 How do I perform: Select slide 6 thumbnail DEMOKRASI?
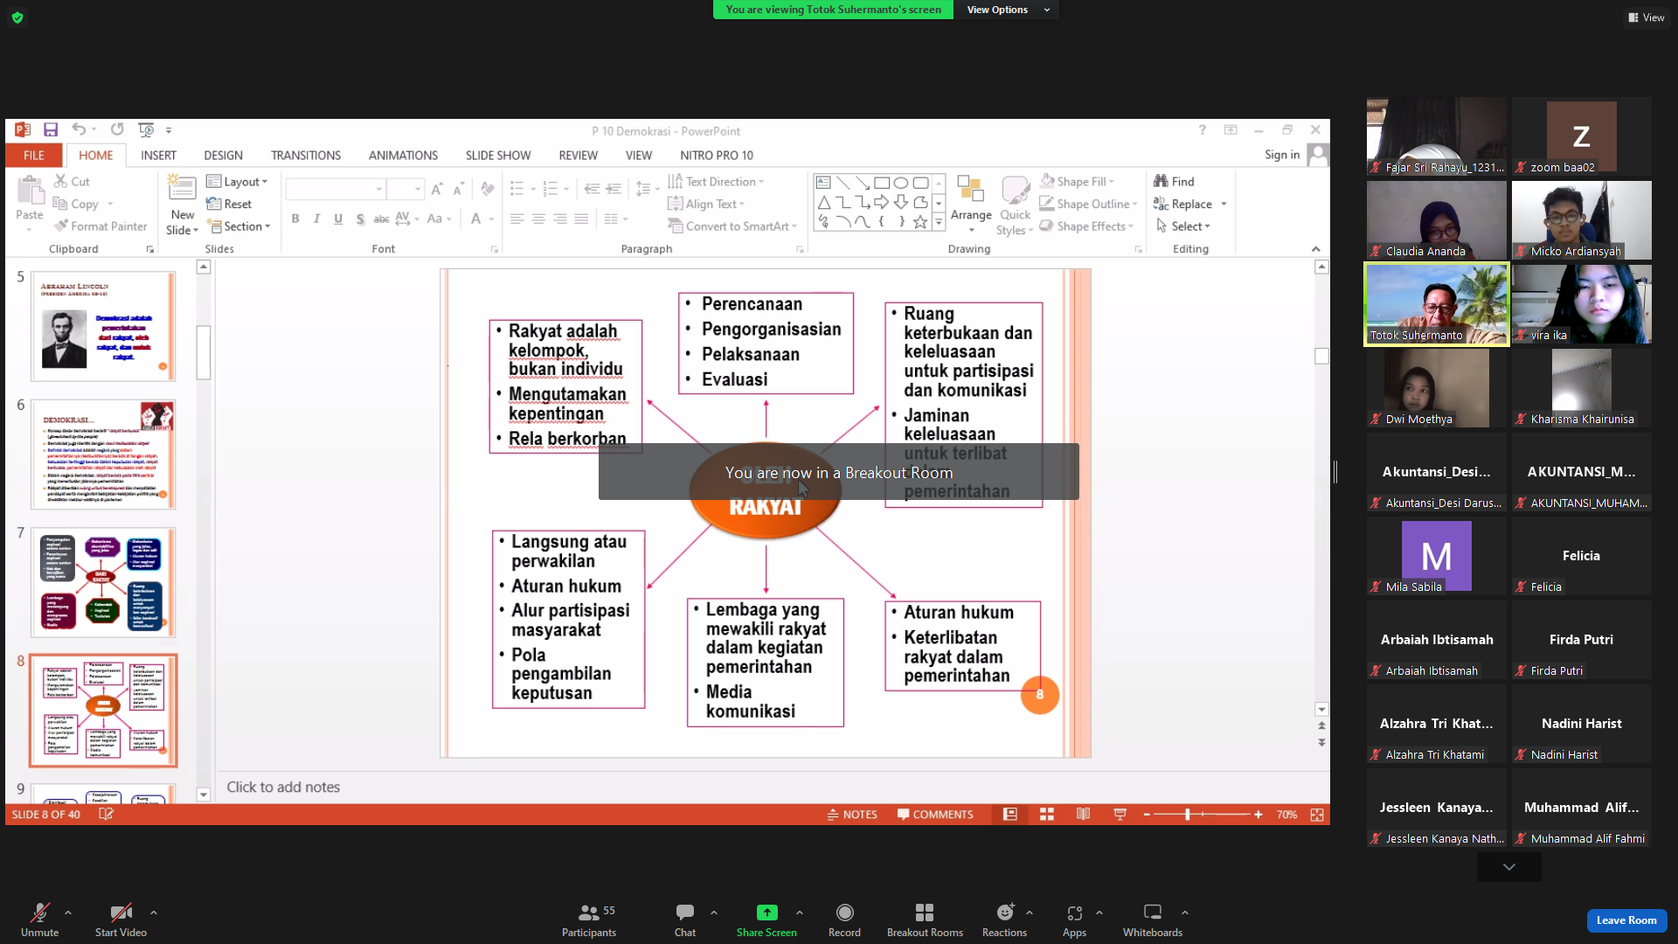[103, 455]
